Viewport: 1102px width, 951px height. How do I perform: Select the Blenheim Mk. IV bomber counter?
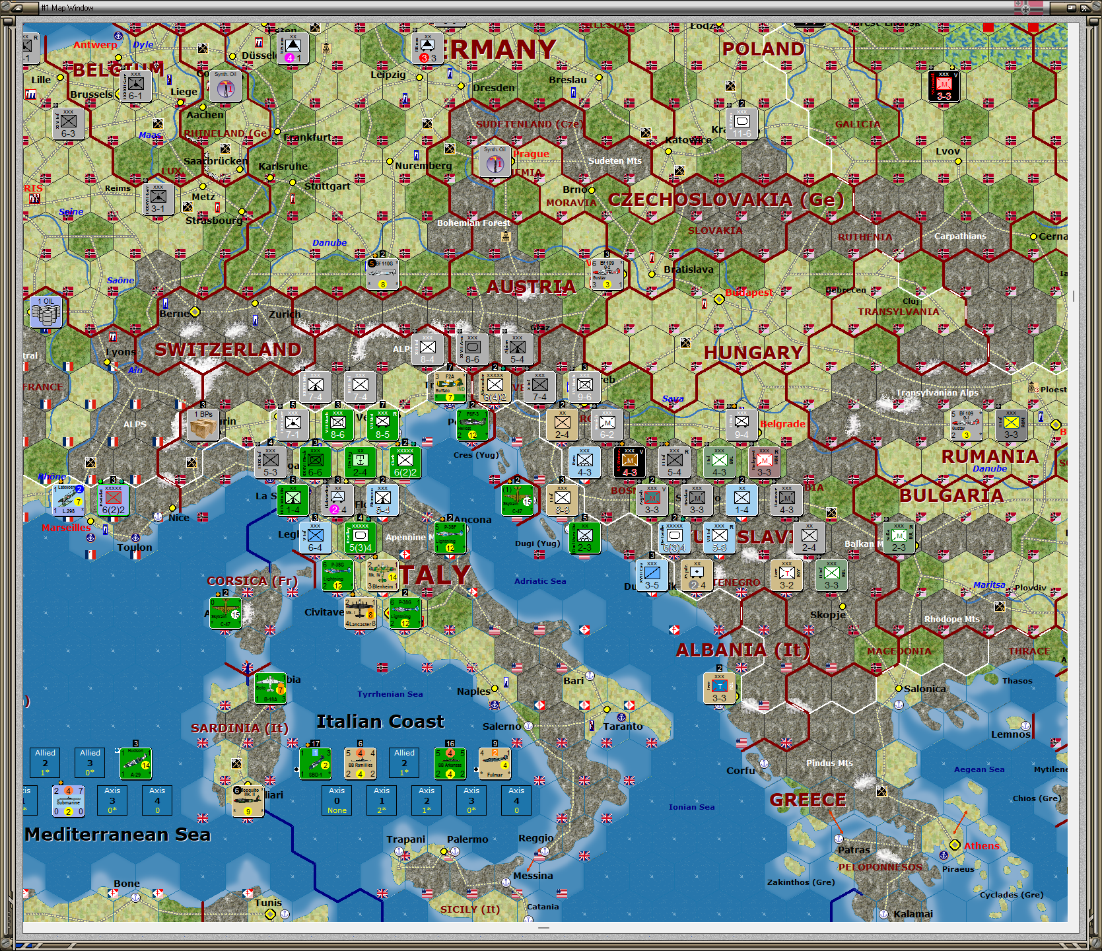382,575
